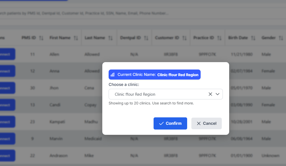This screenshot has width=286, height=166.
Task: Click the Cancel button
Action: [x=206, y=123]
